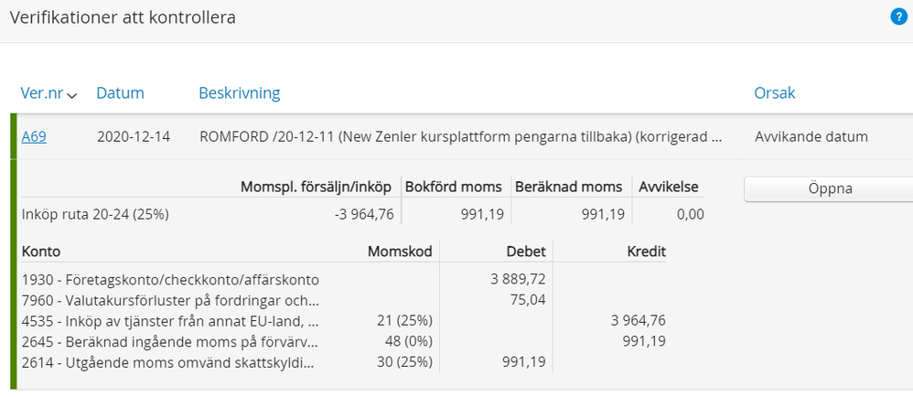Click the Konto column header
913x397 pixels.
click(x=41, y=252)
